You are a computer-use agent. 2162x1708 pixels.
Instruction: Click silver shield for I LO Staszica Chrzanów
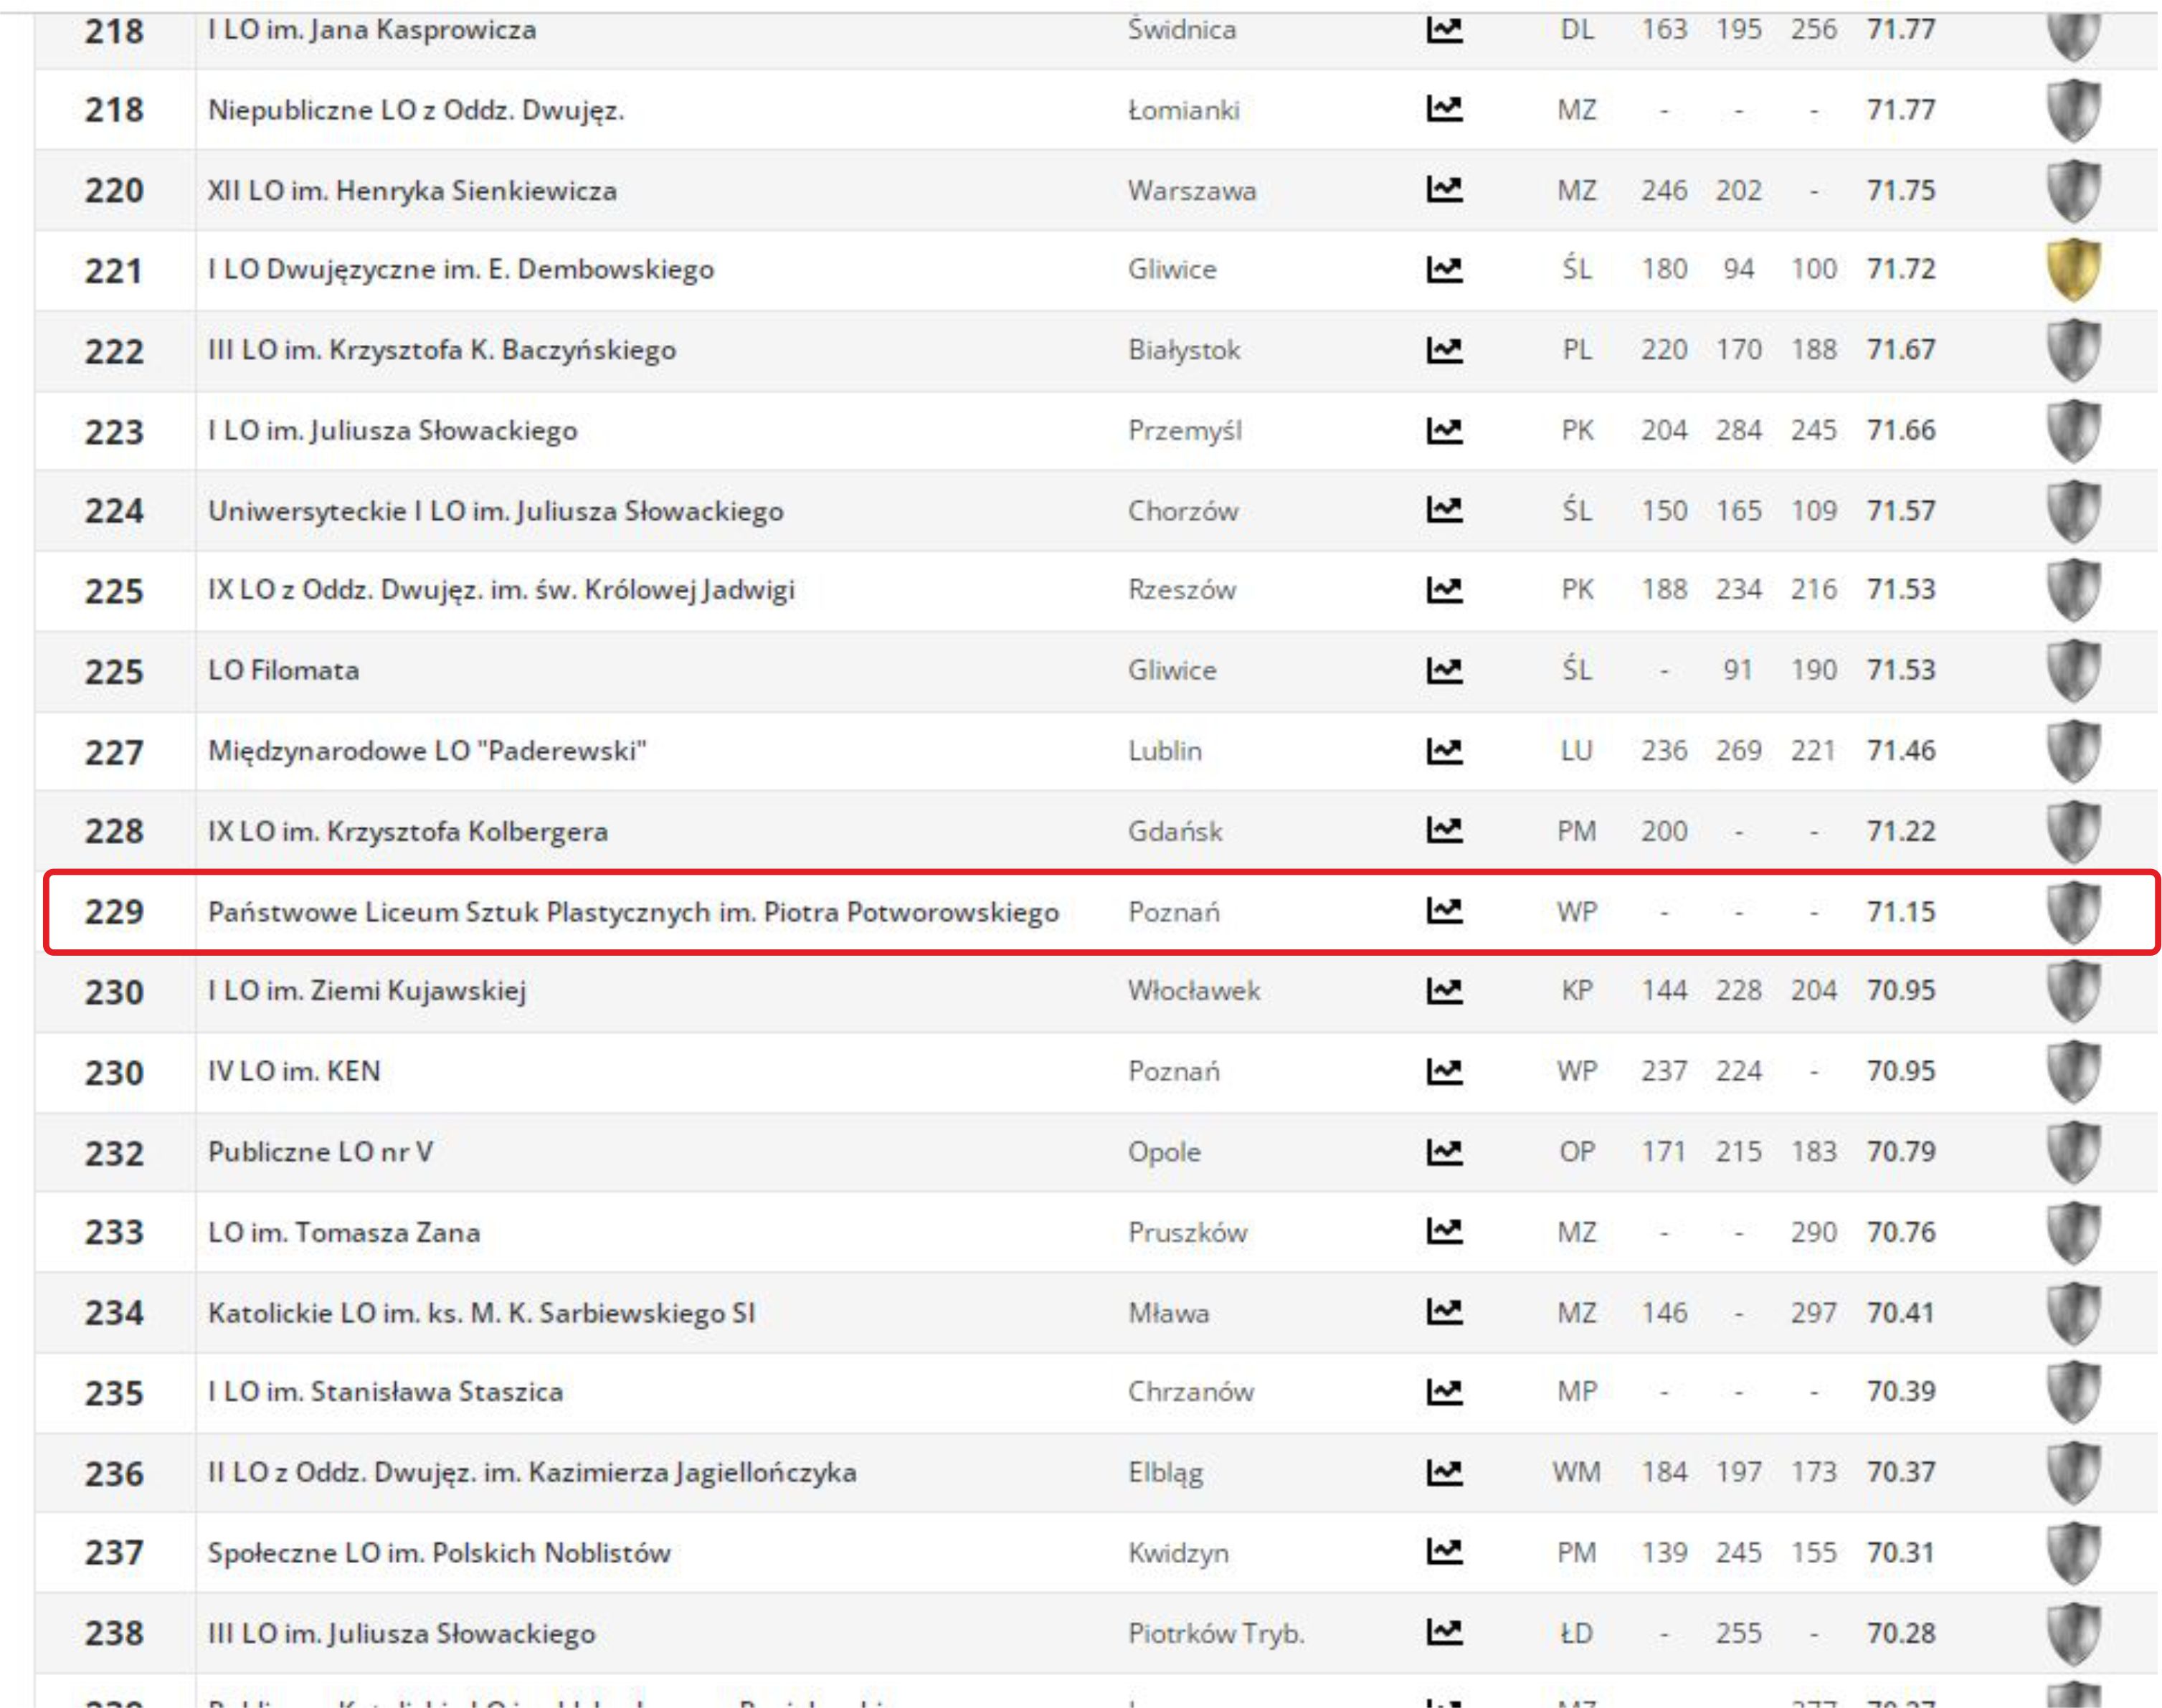[2073, 1392]
